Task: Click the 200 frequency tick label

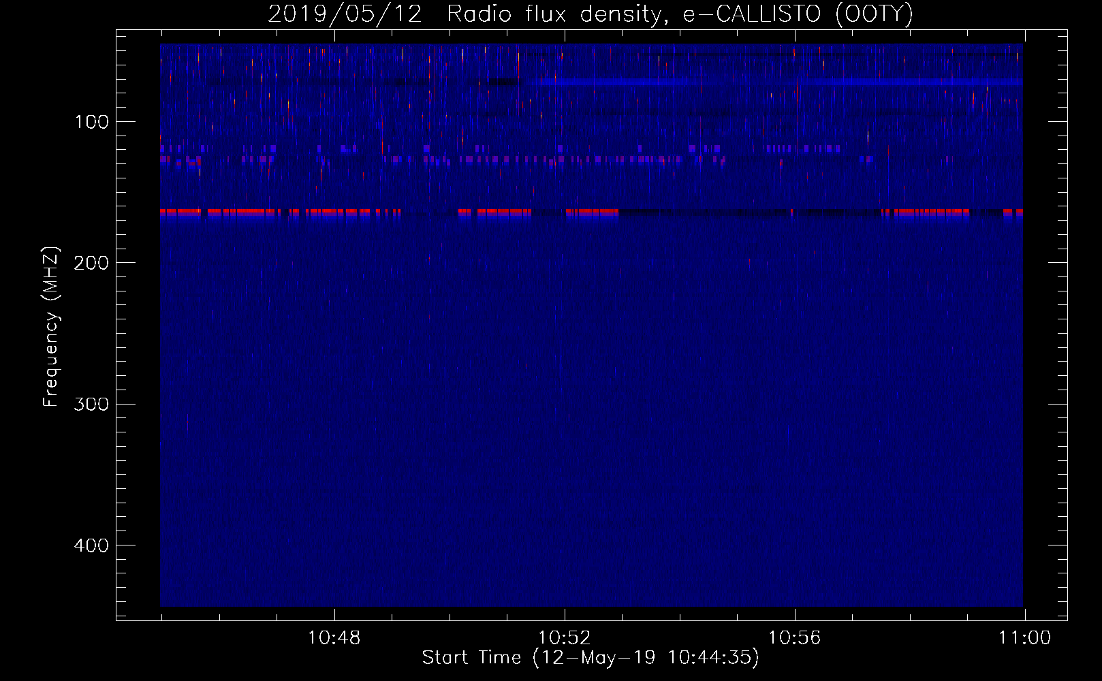Action: 91,263
